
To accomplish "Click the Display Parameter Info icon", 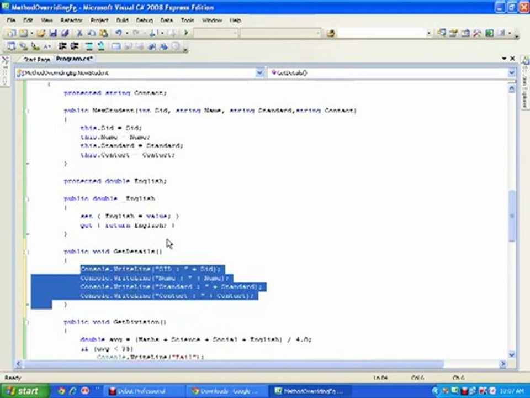I will [23, 46].
